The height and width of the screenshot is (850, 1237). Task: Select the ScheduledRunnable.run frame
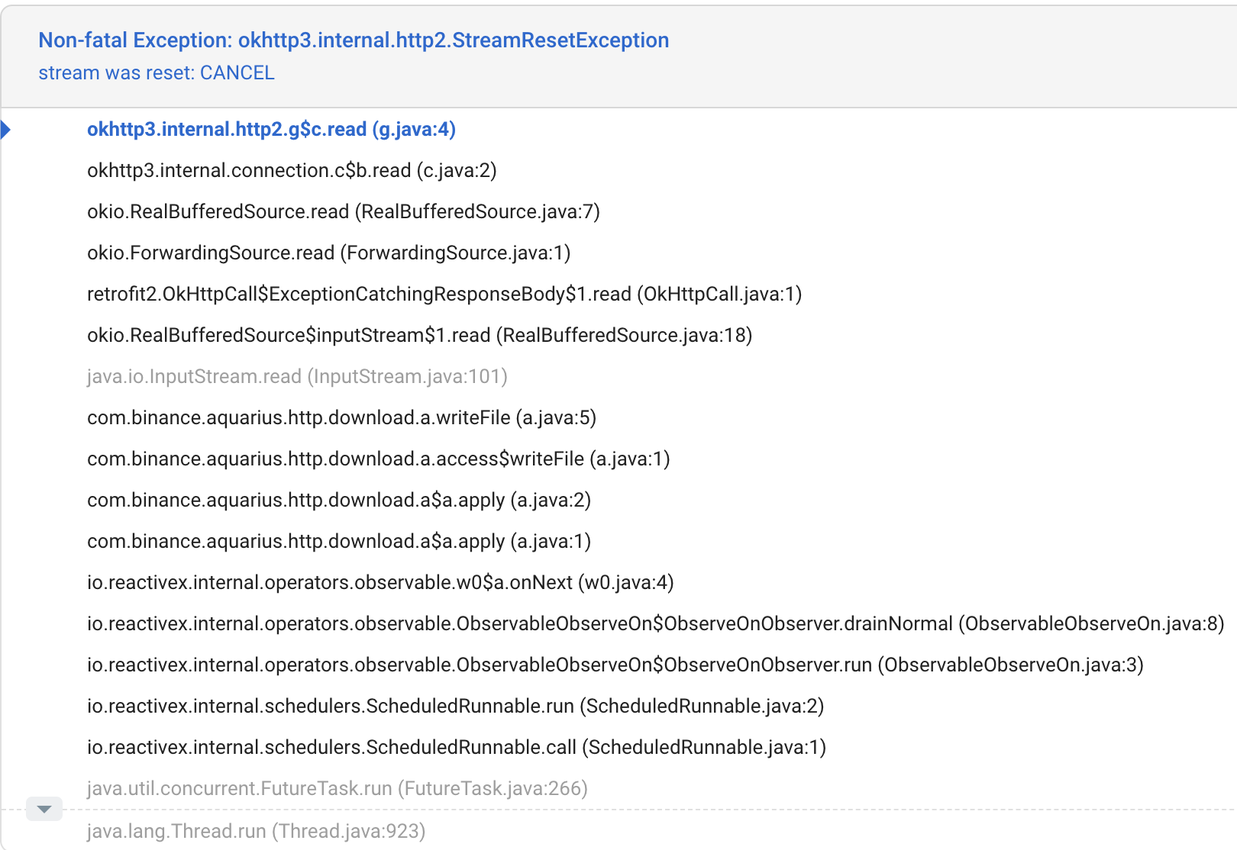455,706
